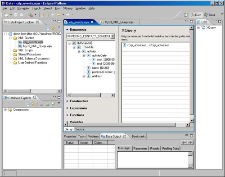The image size is (225, 177).
Task: Click the Run launch icon in toolbar
Action: click(x=31, y=15)
